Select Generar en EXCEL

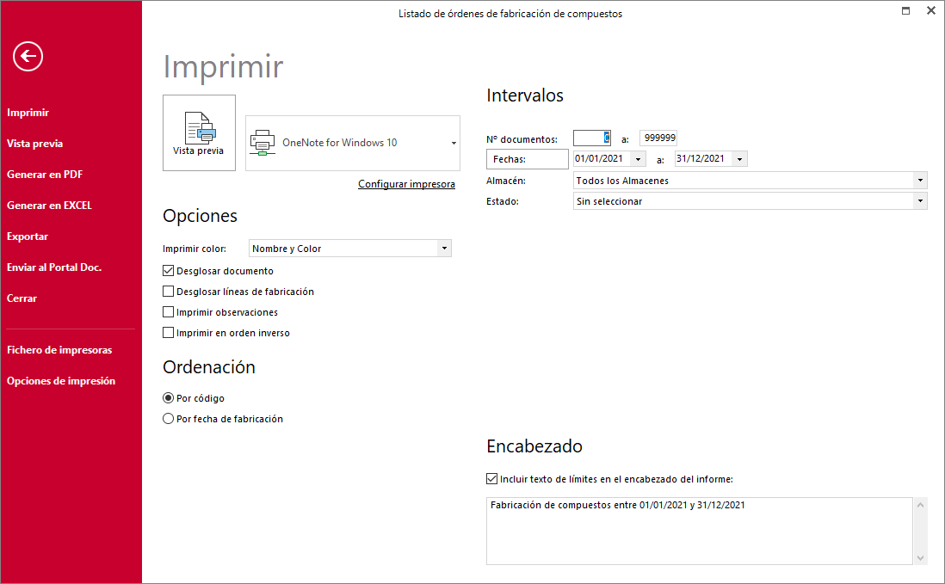point(49,206)
